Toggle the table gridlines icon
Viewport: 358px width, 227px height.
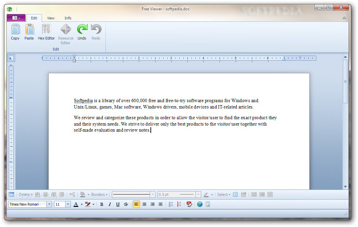pyautogui.click(x=235, y=195)
